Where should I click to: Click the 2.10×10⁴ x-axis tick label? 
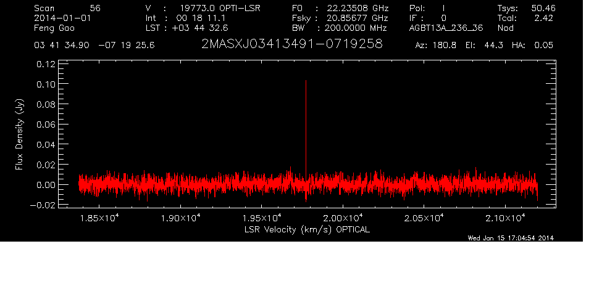pyautogui.click(x=505, y=218)
